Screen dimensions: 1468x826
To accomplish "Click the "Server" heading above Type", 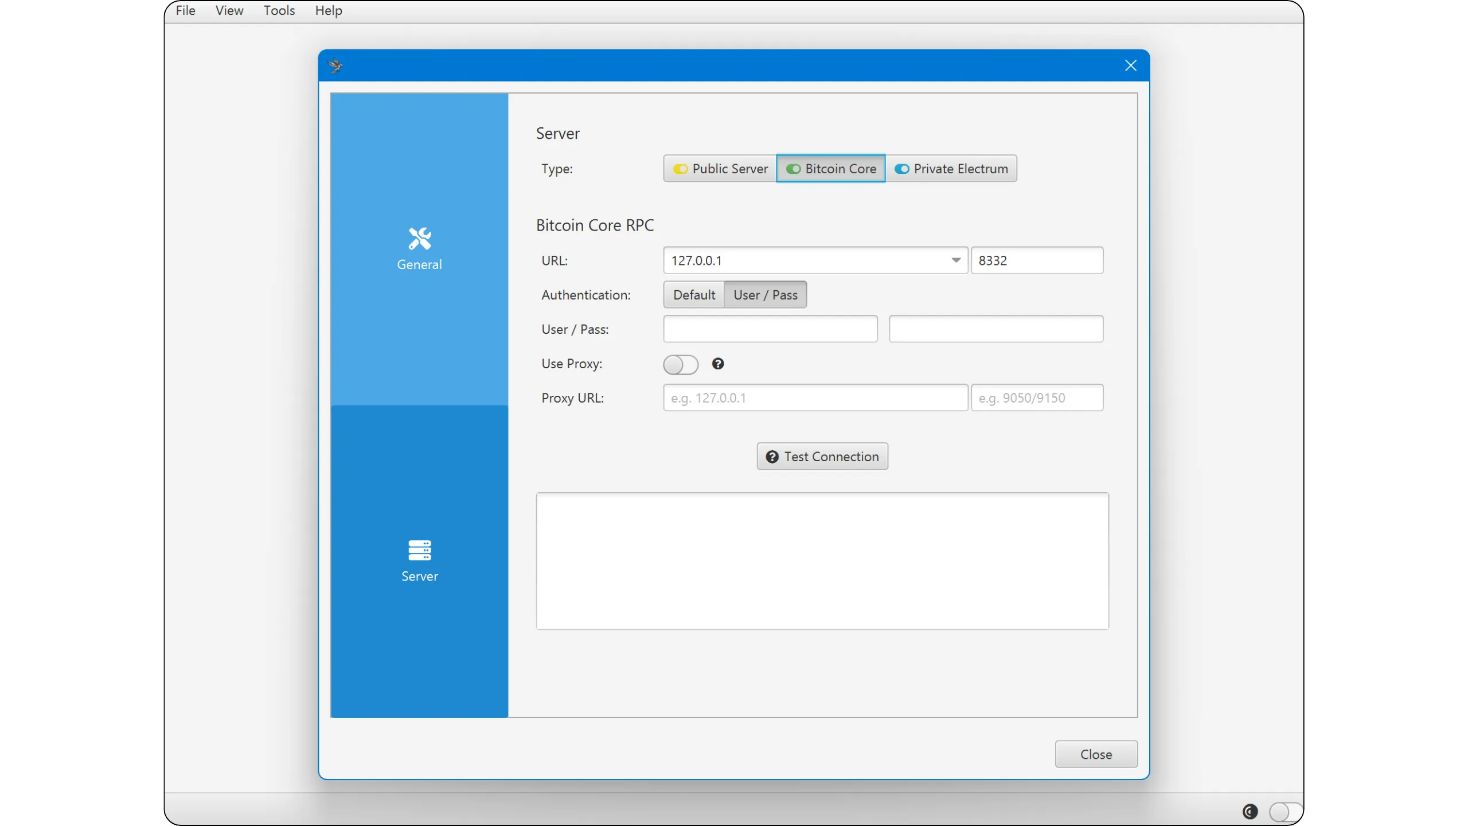I will [557, 134].
